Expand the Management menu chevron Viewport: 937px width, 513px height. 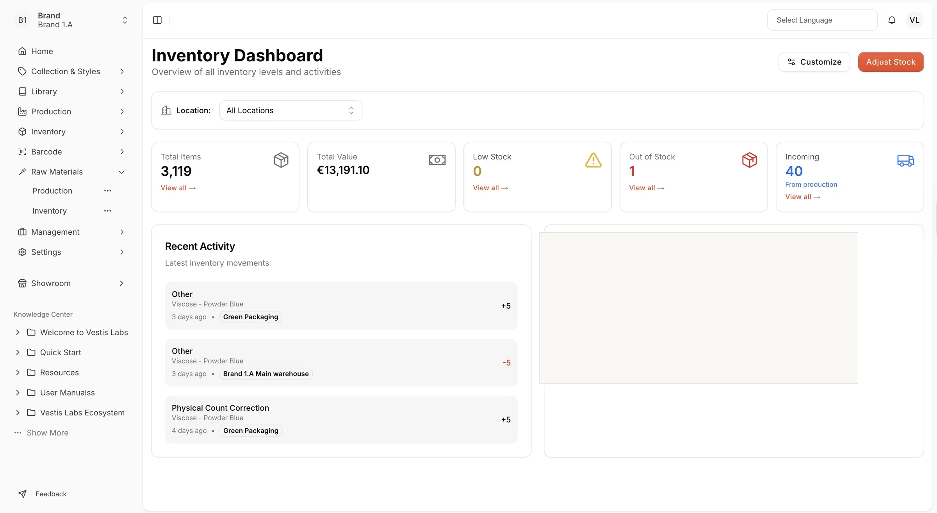click(x=122, y=232)
